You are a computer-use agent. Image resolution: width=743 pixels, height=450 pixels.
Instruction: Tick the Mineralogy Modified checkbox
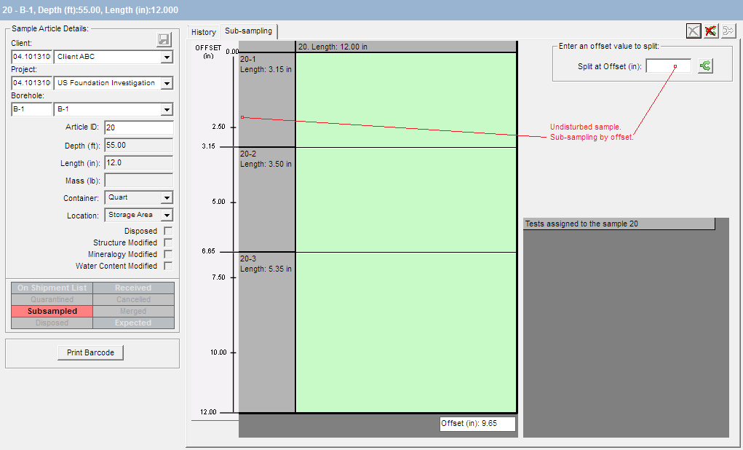[x=168, y=254]
